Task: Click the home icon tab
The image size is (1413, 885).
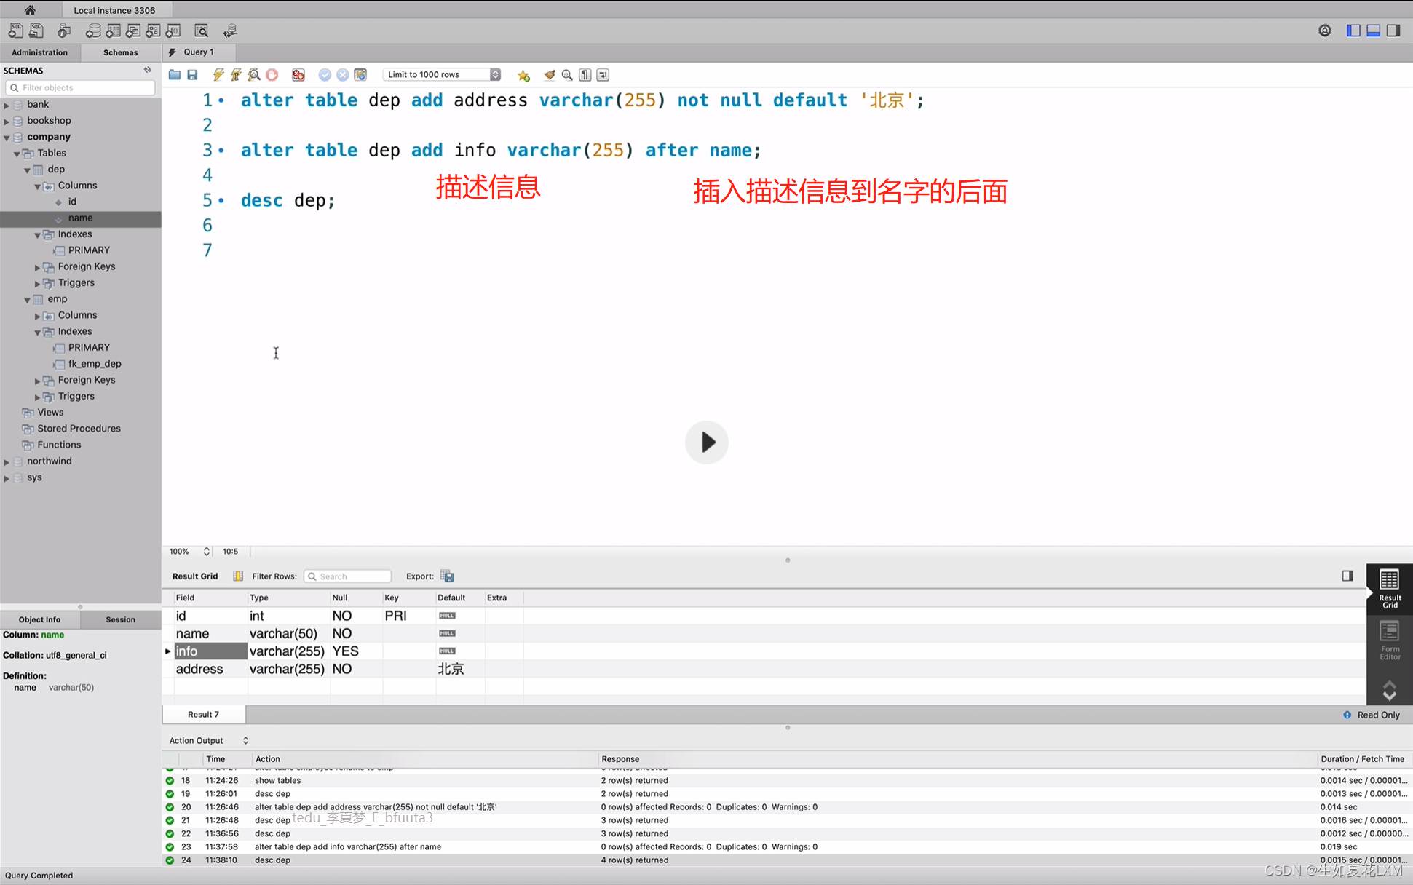Action: 30,10
